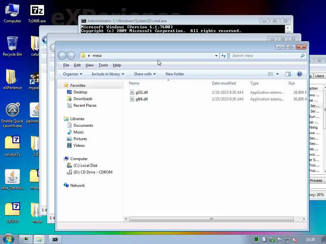The image size is (326, 244).
Task: Select Favorites in navigation pane
Action: 78,85
